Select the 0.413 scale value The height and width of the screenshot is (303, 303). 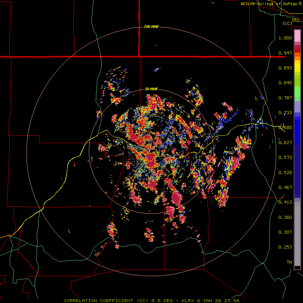pyautogui.click(x=285, y=202)
